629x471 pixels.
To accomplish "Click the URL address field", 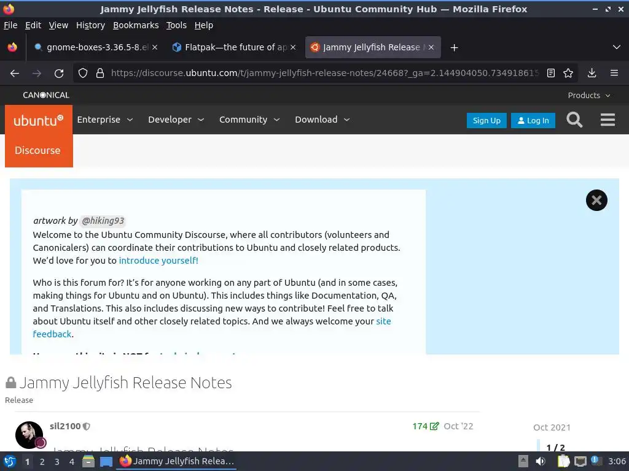I will pos(324,74).
